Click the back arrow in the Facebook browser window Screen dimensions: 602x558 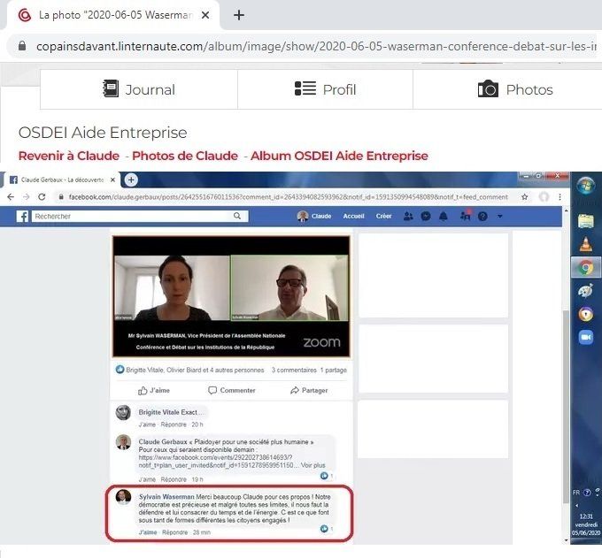click(11, 197)
